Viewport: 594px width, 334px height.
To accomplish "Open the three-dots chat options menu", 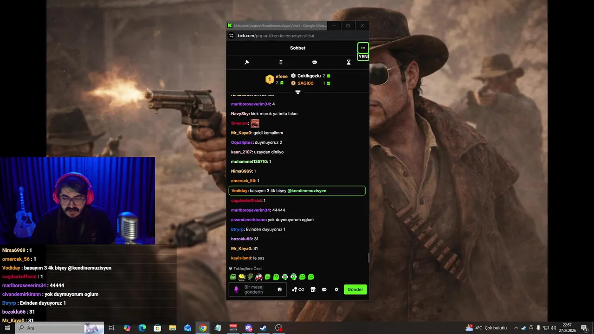I will [363, 48].
